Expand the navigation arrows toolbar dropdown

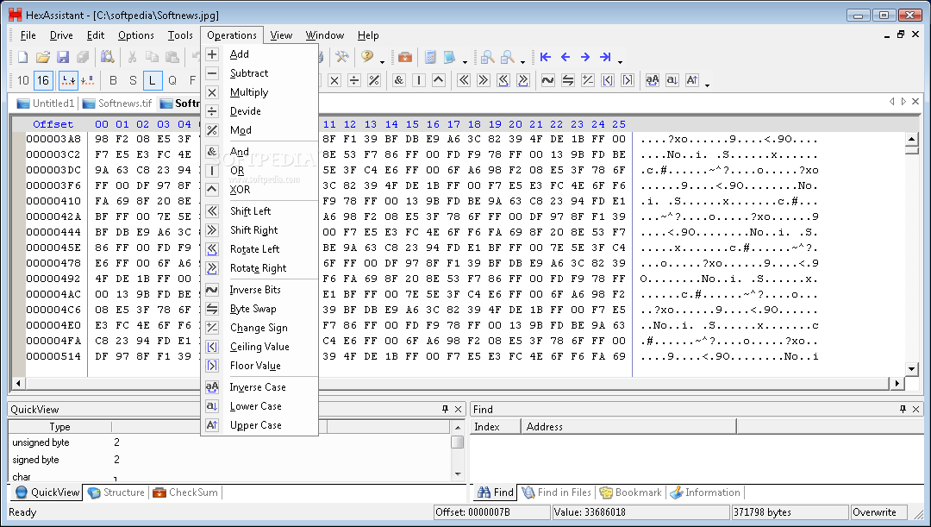coord(621,61)
